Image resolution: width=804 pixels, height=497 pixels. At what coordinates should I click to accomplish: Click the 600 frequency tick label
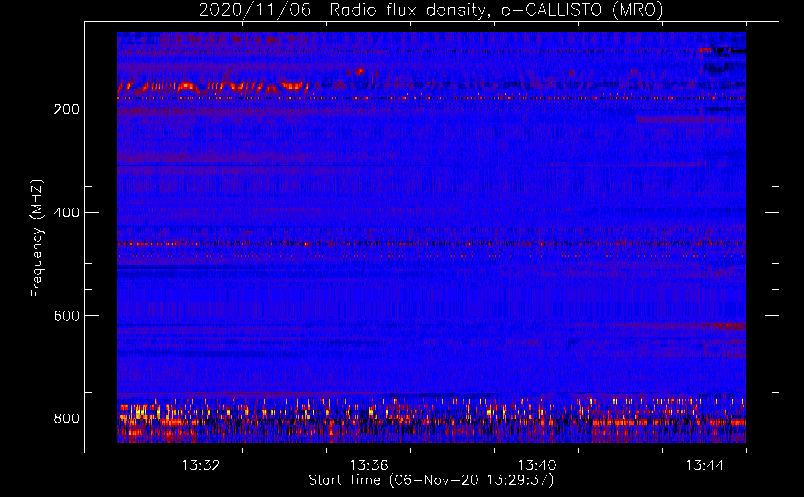click(x=66, y=316)
